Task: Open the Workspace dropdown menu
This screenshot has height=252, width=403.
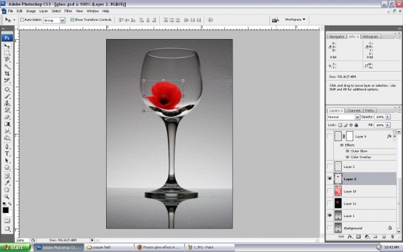Action: click(x=295, y=19)
